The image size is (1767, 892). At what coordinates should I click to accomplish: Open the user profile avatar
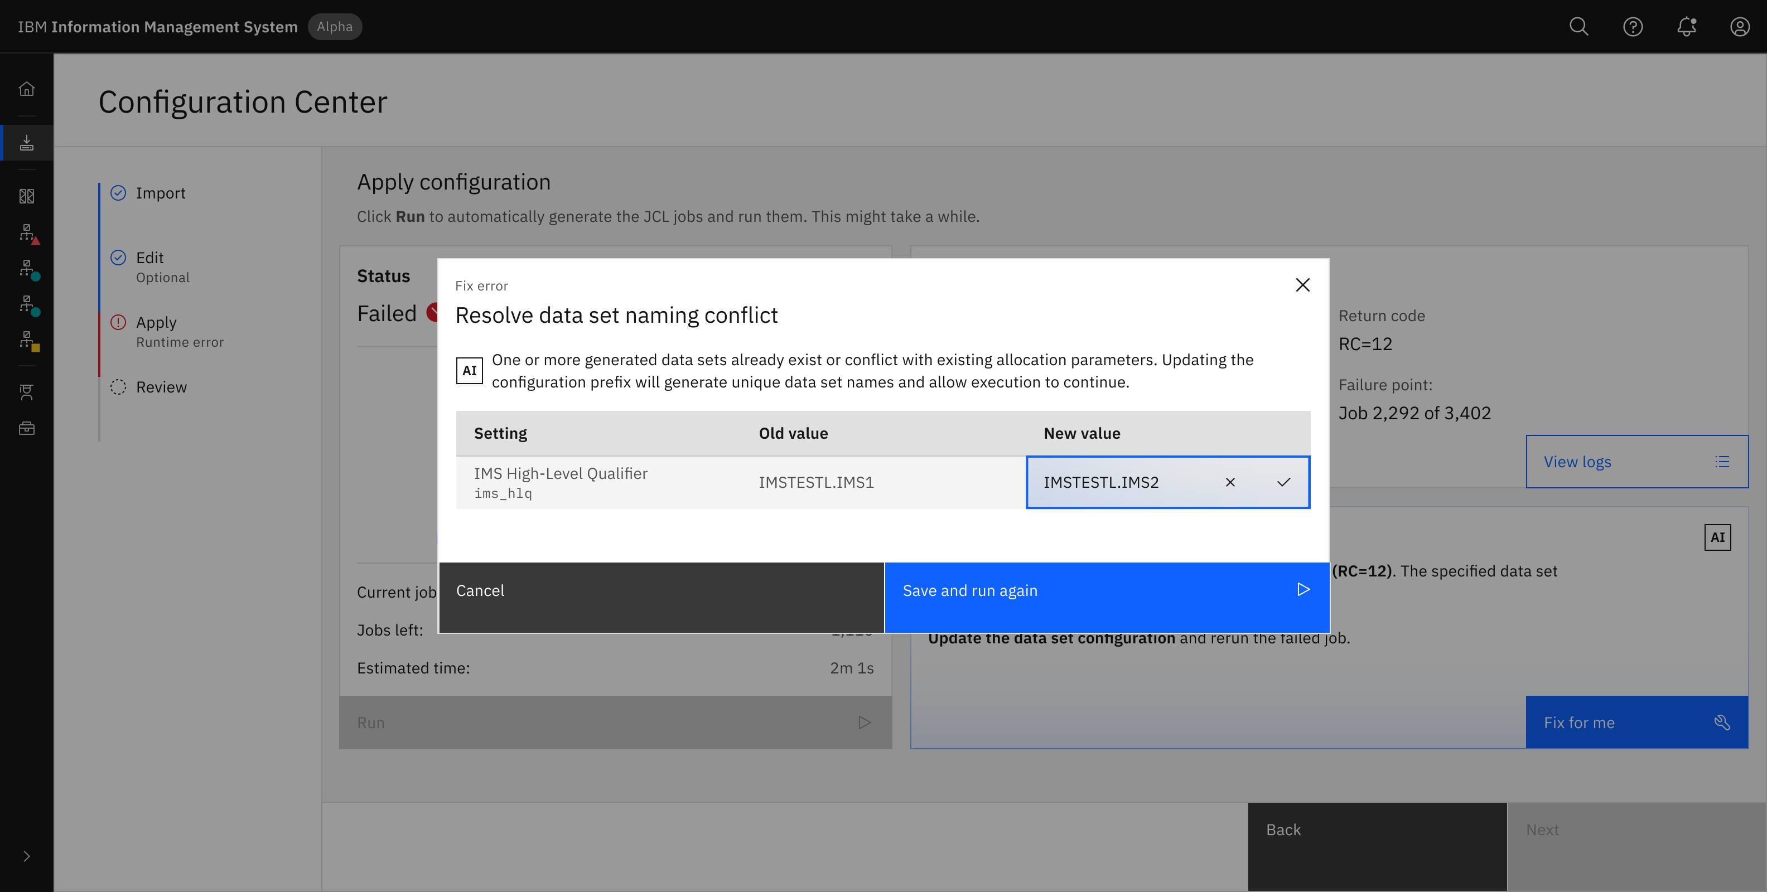tap(1740, 27)
